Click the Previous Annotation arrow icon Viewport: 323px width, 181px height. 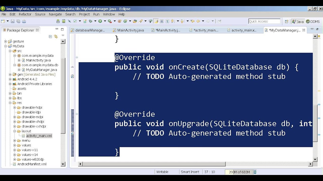182,21
